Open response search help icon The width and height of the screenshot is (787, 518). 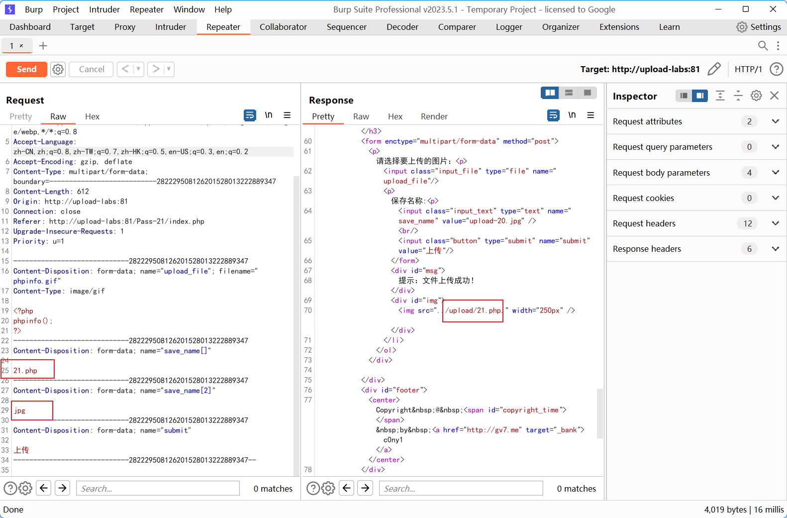point(313,488)
